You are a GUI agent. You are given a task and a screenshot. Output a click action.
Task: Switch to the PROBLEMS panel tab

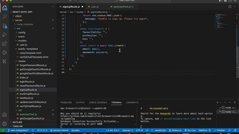66,102
